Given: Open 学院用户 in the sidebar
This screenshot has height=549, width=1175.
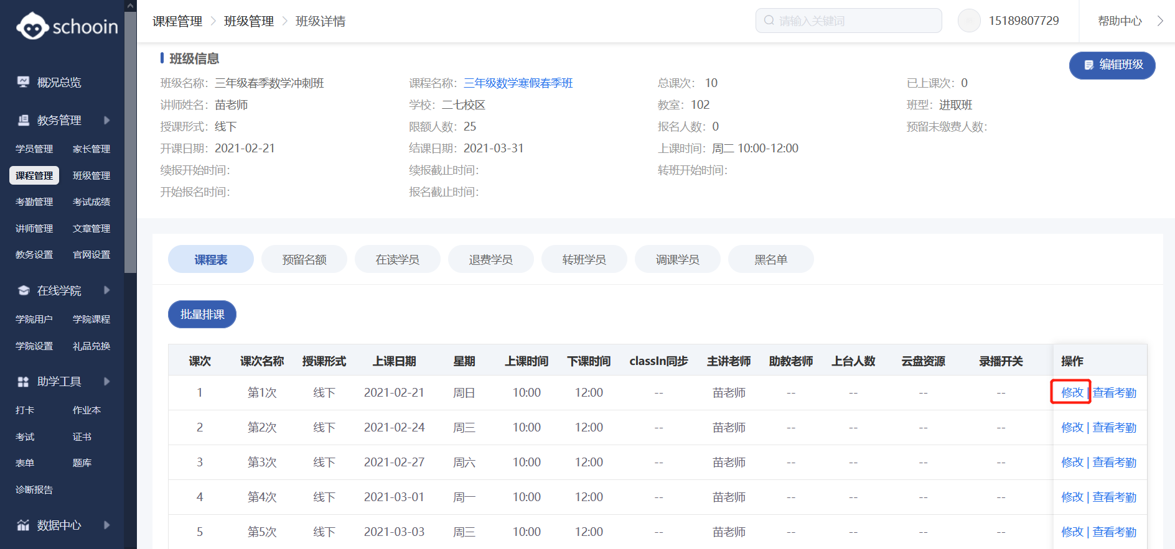Looking at the screenshot, I should (34, 320).
